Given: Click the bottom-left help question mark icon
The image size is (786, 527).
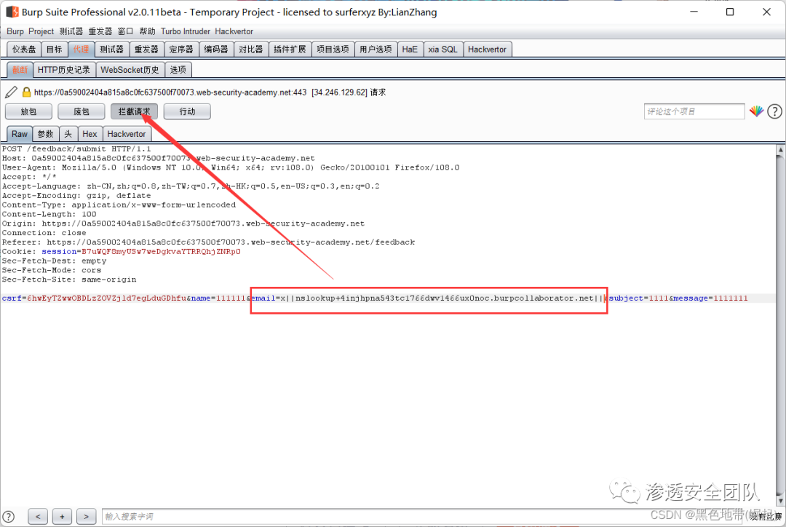Looking at the screenshot, I should pos(9,517).
